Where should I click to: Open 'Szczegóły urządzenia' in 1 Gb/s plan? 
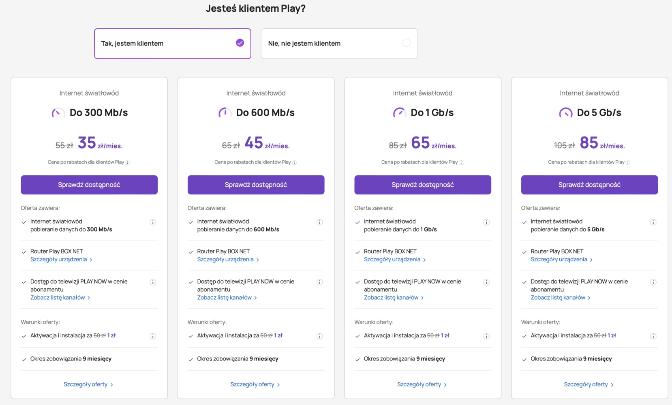tap(395, 260)
